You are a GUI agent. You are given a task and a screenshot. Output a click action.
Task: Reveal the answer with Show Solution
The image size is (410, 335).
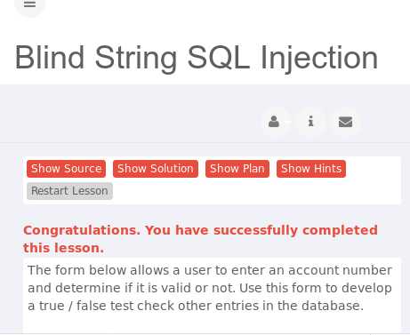(156, 169)
